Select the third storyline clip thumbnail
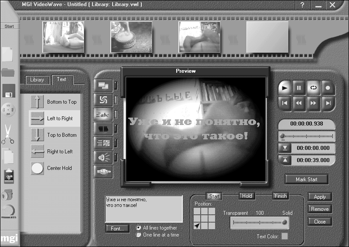Image resolution: width=349 pixels, height=247 pixels. (x=199, y=37)
